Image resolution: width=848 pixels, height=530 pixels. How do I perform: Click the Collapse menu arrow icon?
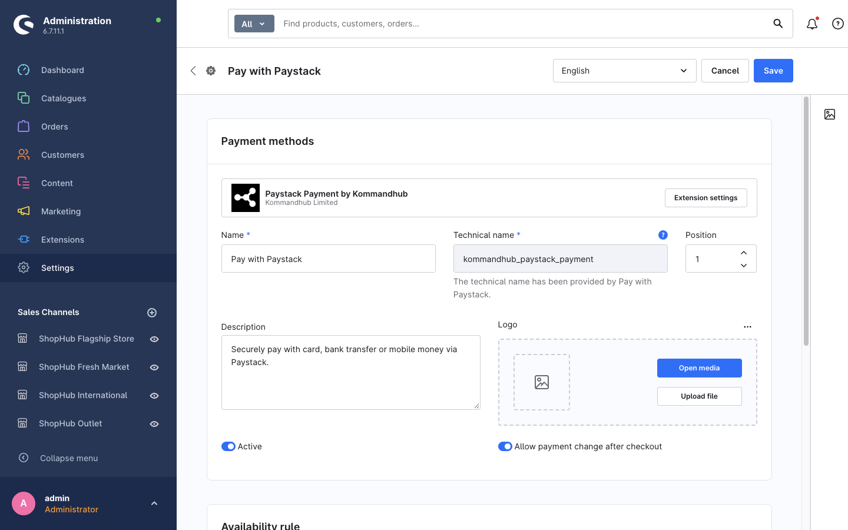point(24,458)
